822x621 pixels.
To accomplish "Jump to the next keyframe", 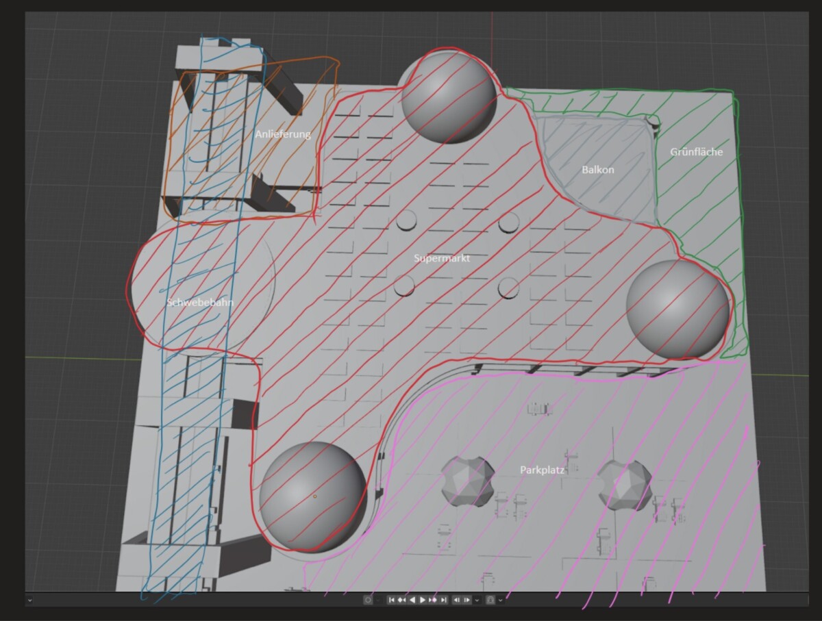I will tap(433, 600).
